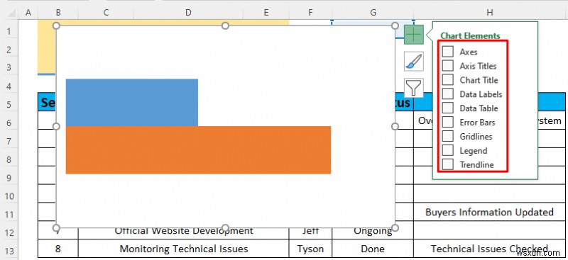Select row 1 header
This screenshot has width=568, height=260.
pyautogui.click(x=9, y=31)
